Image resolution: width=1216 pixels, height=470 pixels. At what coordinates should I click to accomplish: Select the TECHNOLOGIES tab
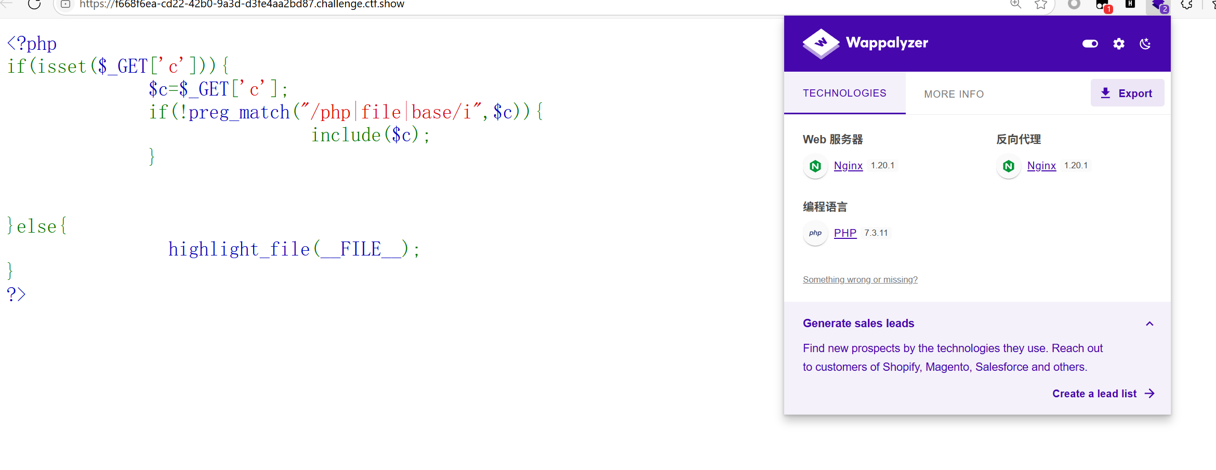click(844, 93)
